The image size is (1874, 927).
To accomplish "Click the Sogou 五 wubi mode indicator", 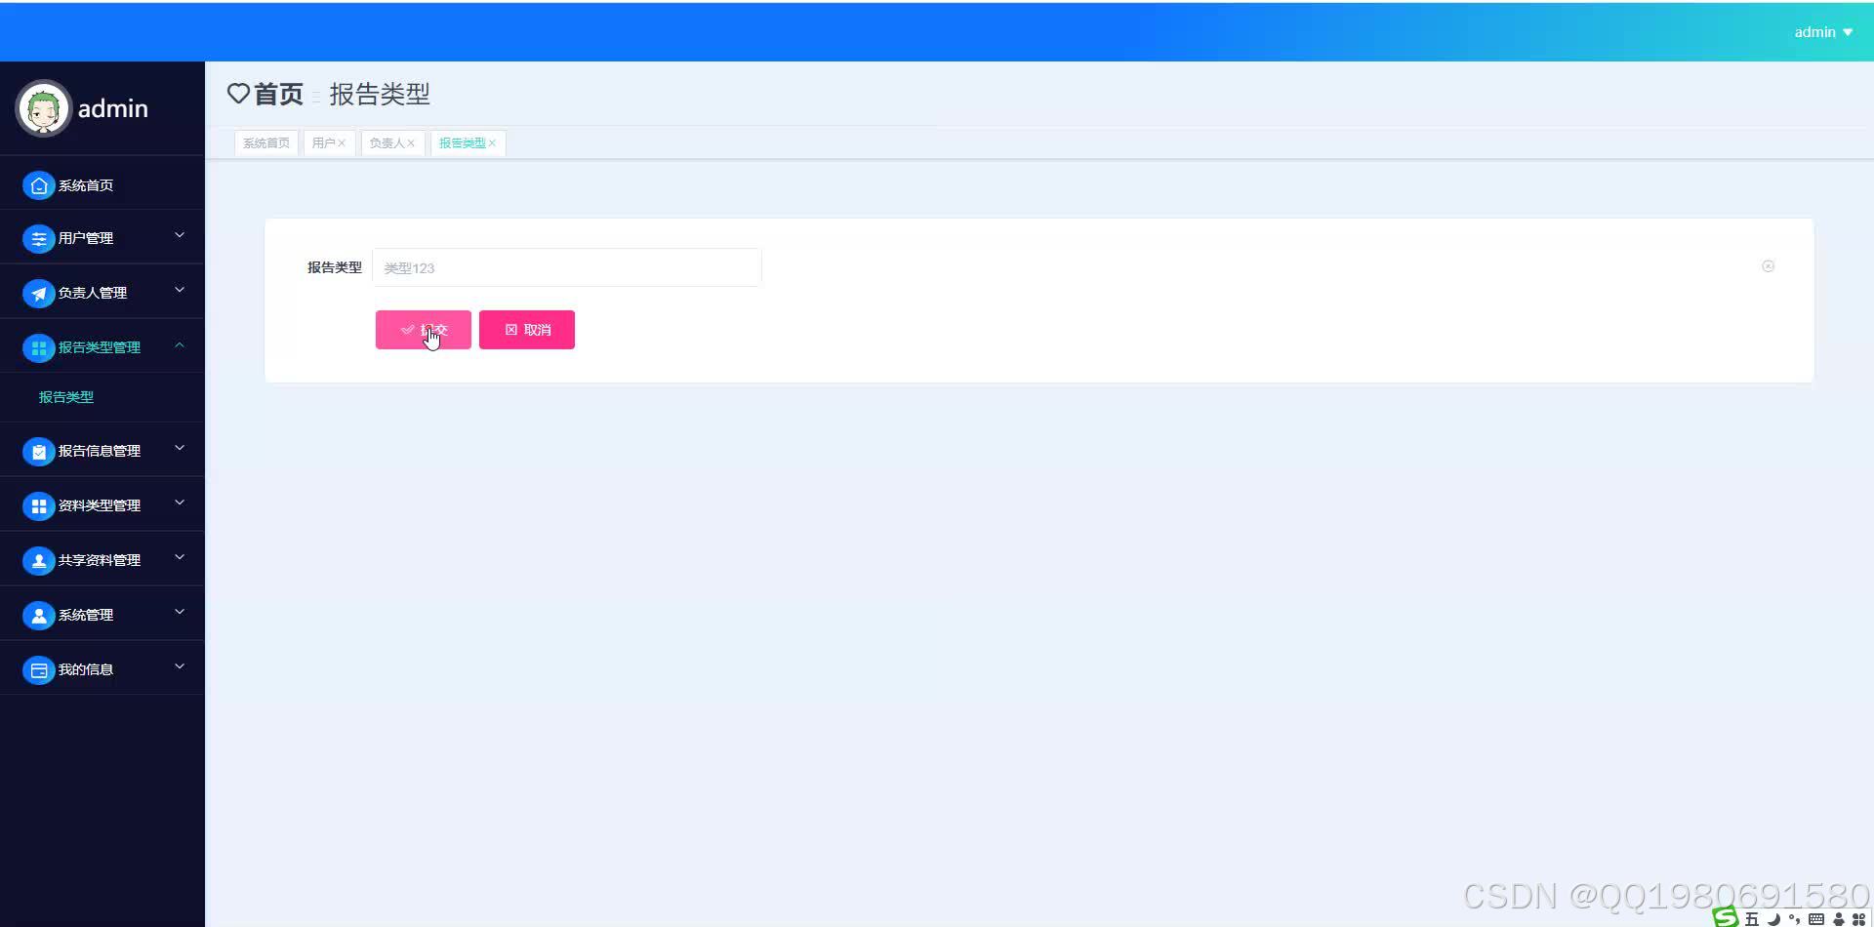I will coord(1752,919).
